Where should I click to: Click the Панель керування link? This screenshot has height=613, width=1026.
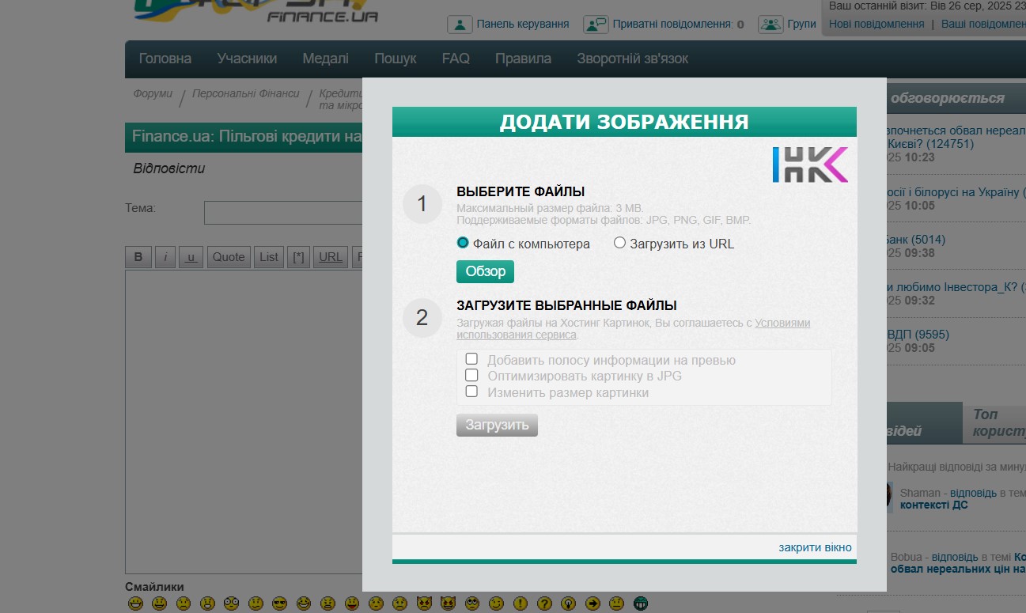click(523, 24)
